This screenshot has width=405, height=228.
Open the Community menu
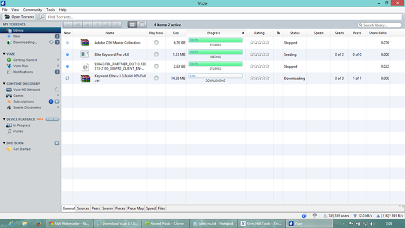click(32, 9)
